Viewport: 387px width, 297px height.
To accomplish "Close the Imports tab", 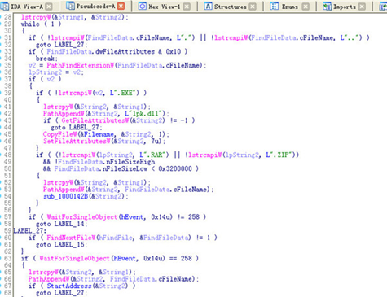I will click(362, 7).
